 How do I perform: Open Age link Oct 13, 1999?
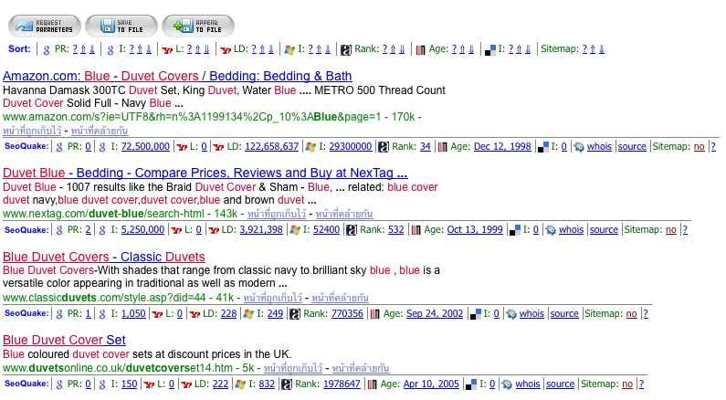tap(475, 230)
